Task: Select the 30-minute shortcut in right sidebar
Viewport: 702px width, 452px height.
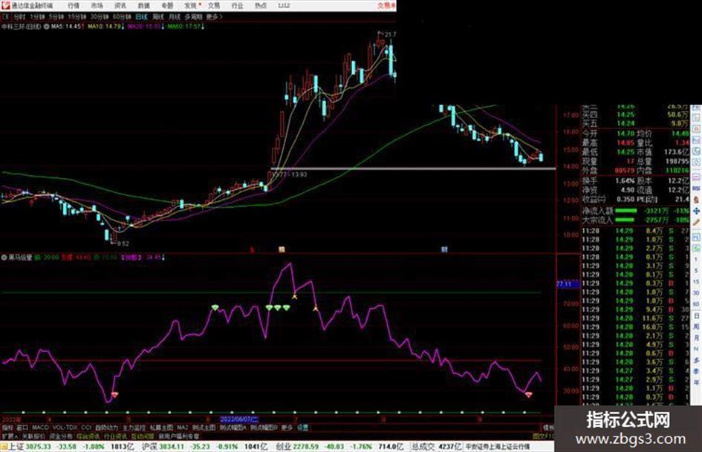Action: (x=696, y=293)
